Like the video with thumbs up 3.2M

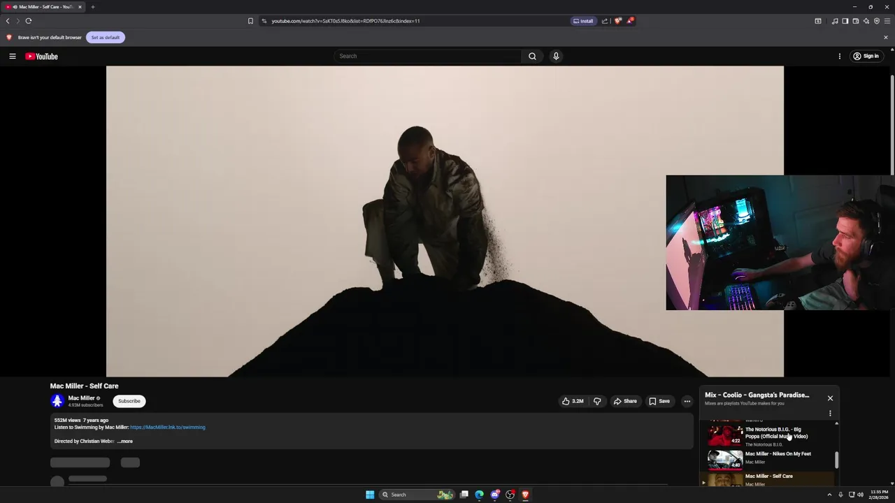(x=573, y=401)
